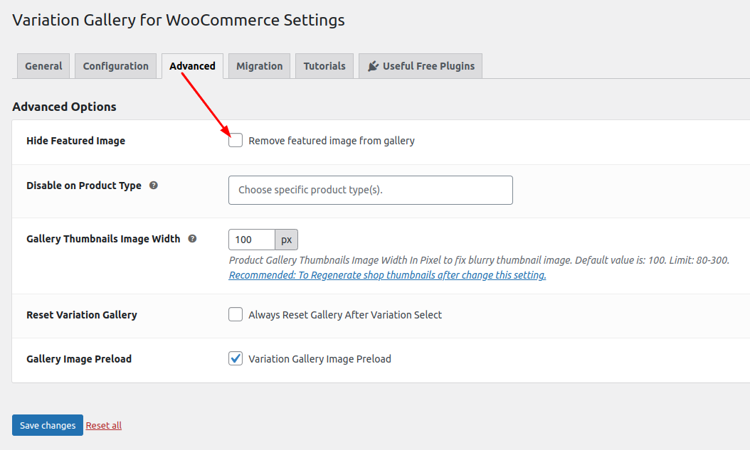
Task: Click the Advanced Options heading
Action: tap(64, 107)
